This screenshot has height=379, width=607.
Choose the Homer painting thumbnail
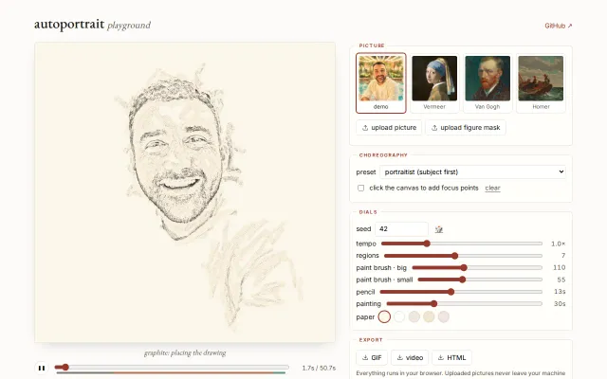[x=541, y=83]
